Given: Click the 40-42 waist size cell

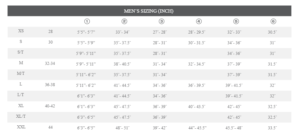Looking at the screenshot, I should tap(50, 106).
